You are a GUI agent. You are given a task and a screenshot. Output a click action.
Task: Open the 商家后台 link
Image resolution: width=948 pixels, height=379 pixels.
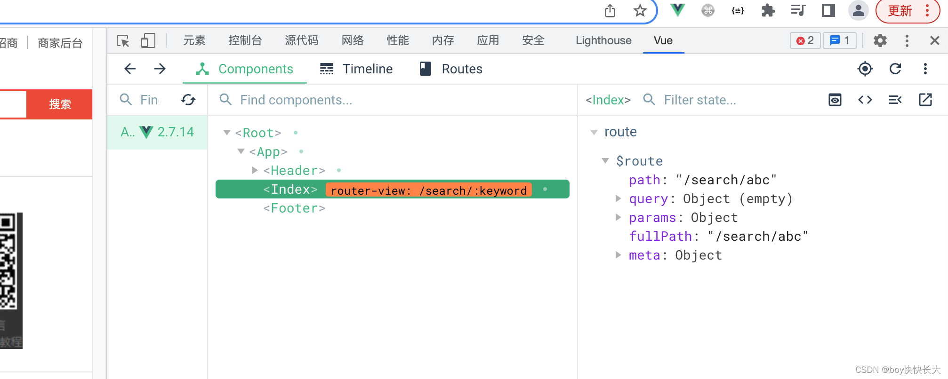pyautogui.click(x=60, y=43)
